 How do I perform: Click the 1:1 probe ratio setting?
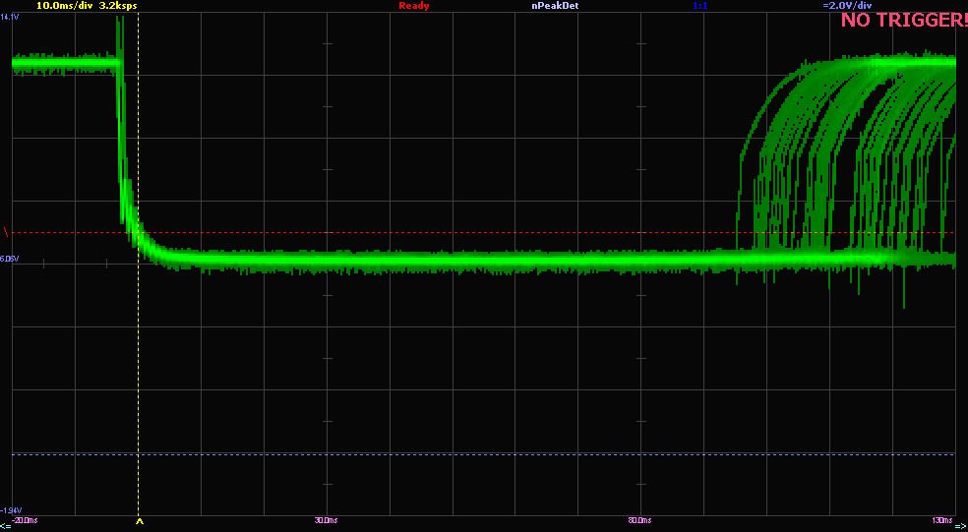(699, 6)
